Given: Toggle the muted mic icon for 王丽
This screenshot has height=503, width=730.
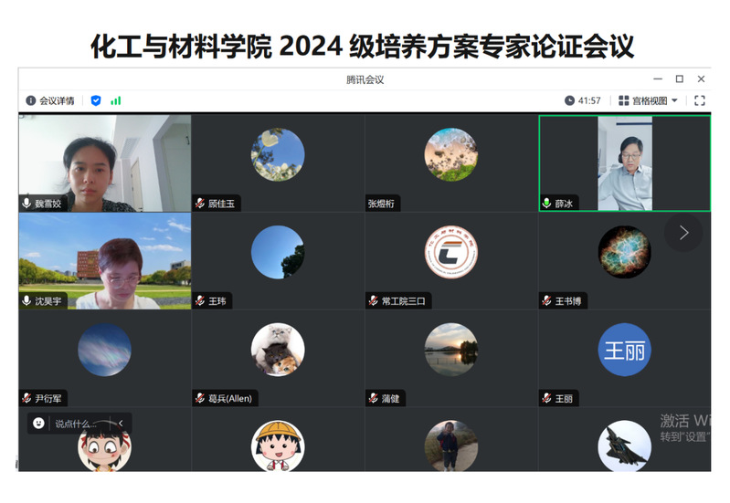Looking at the screenshot, I should coord(547,398).
